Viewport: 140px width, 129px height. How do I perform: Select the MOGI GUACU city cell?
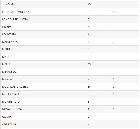point(43,94)
